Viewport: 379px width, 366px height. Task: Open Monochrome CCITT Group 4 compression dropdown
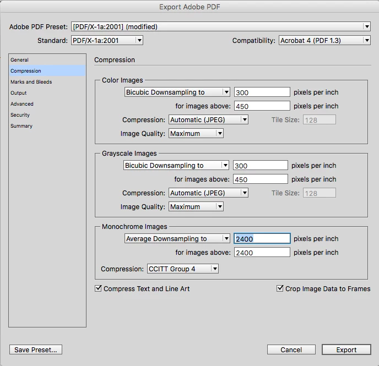coord(183,269)
